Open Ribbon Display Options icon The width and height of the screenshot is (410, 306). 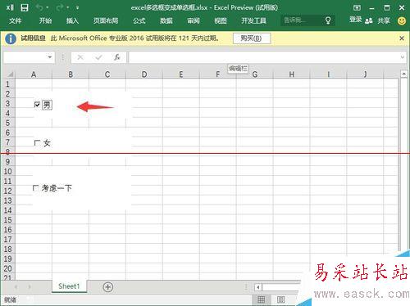(x=357, y=7)
